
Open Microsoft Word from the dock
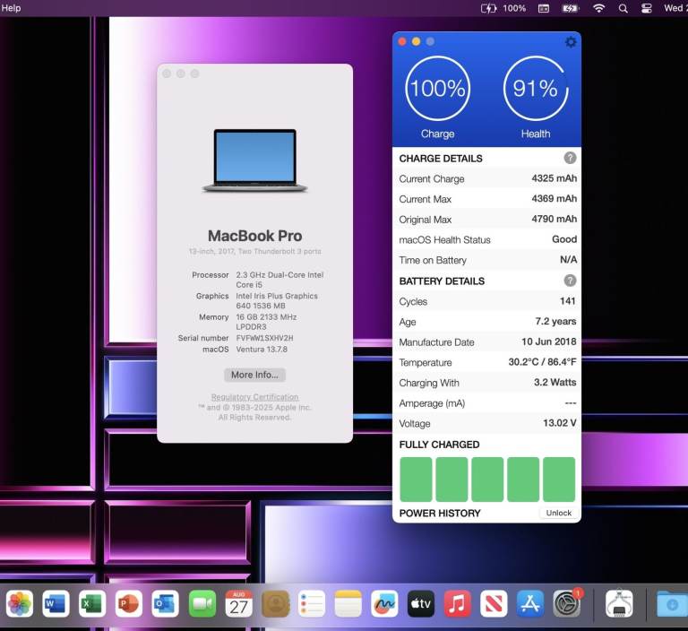56,604
